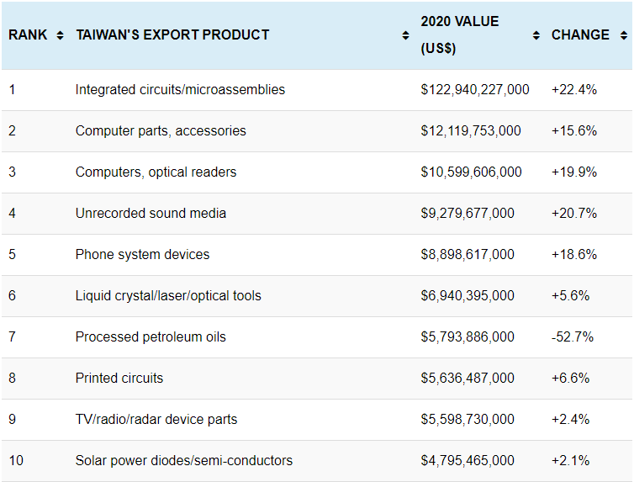634x482 pixels.
Task: Click the value $8,898,617,000
Action: point(468,254)
